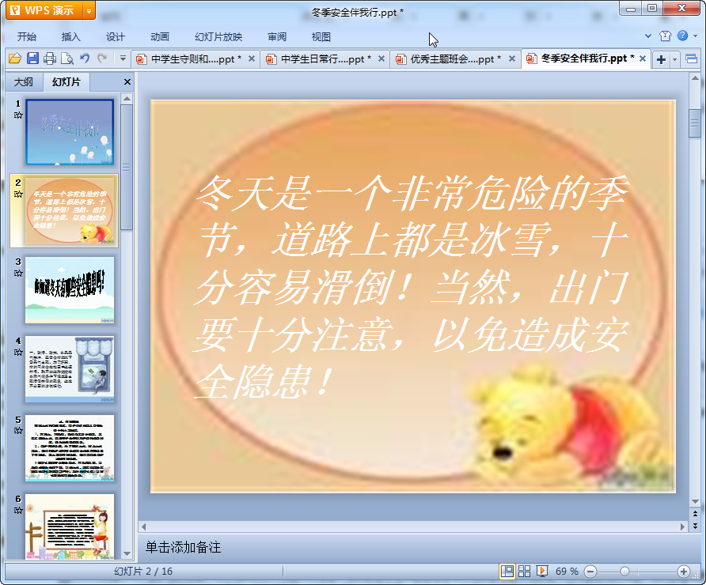Open the 视图 menu tab

coord(321,37)
